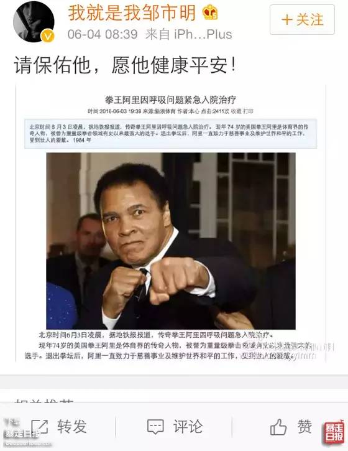The image size is (348, 451).
Task: Tap the crown membership icon
Action: (210, 12)
